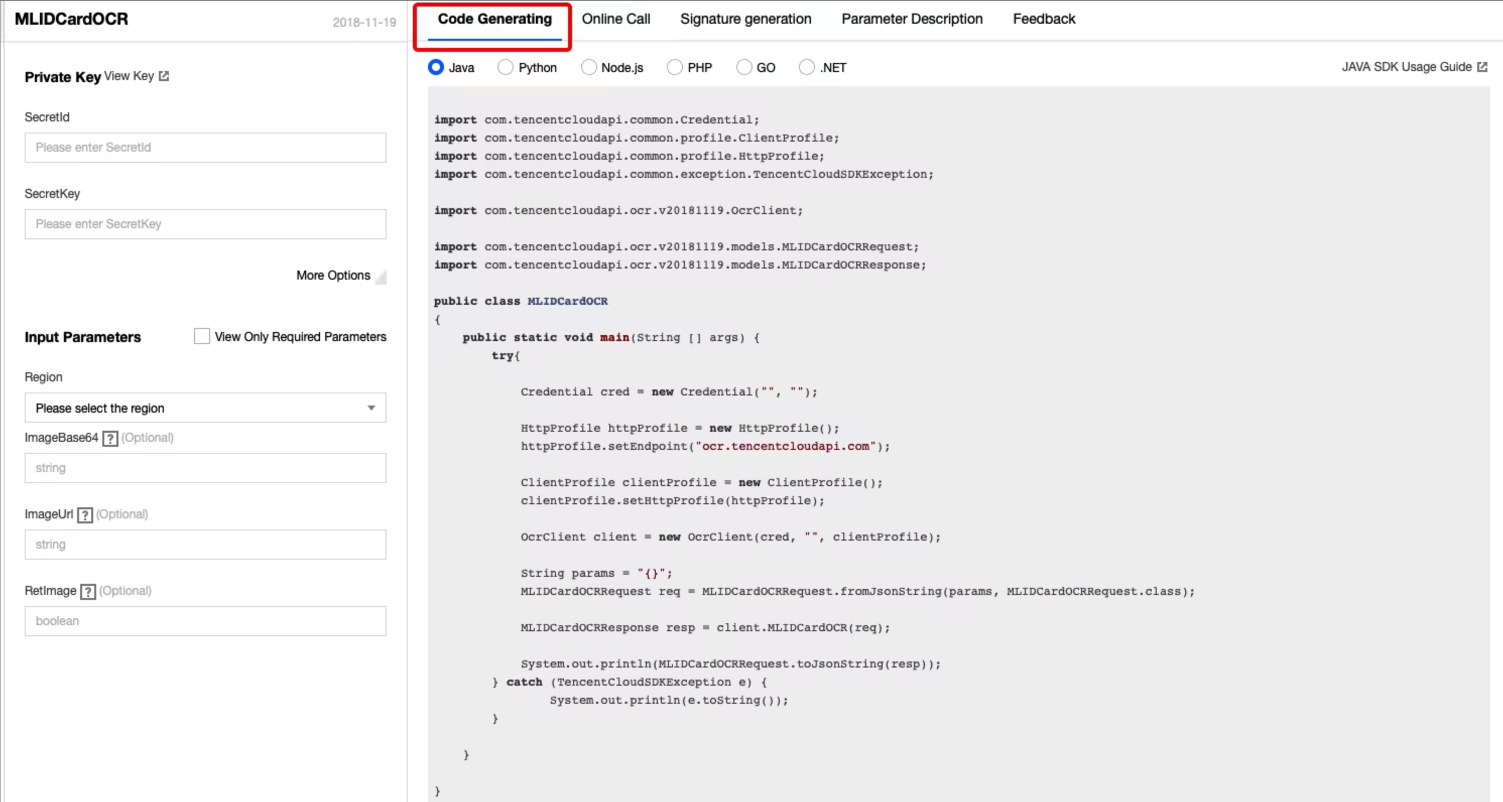Select the Python language option
The height and width of the screenshot is (802, 1503).
(505, 68)
